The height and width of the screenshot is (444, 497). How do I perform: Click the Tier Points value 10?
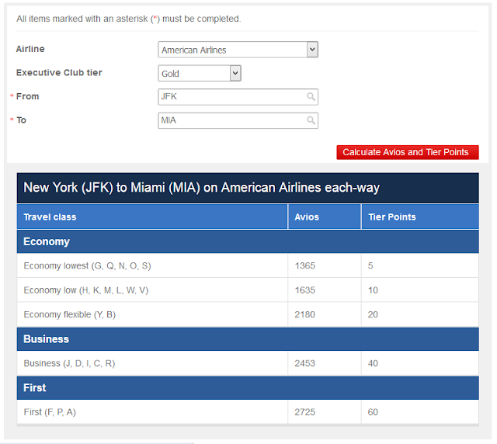tap(373, 290)
